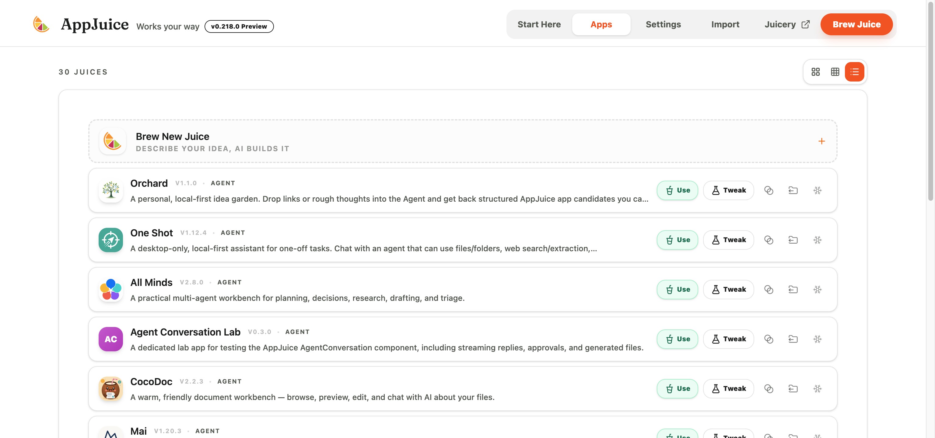This screenshot has width=935, height=438.
Task: Click the One Shot app title
Action: (151, 233)
